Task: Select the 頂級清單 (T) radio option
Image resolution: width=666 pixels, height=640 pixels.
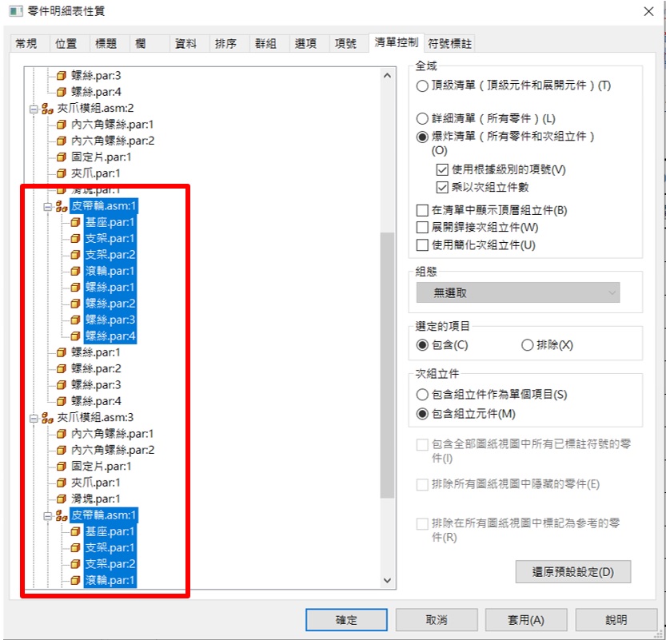Action: click(422, 86)
